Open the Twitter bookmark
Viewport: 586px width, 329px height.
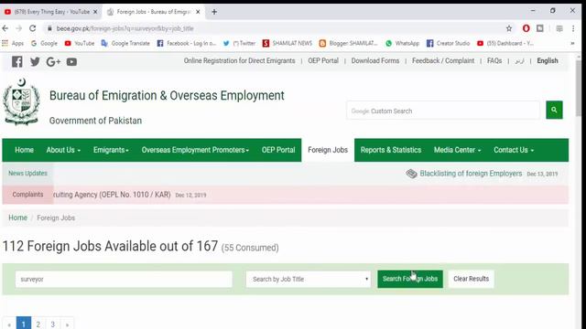(x=239, y=43)
